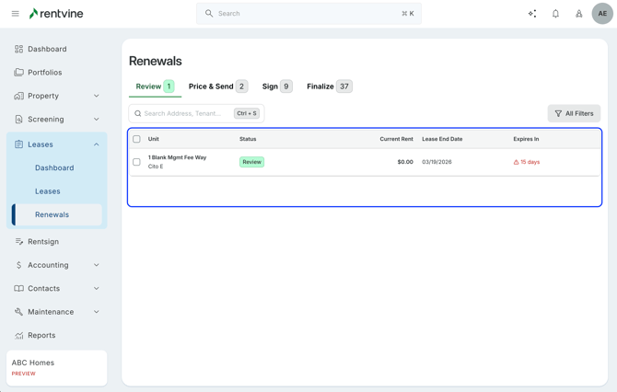Open the notifications bell

[x=555, y=14]
